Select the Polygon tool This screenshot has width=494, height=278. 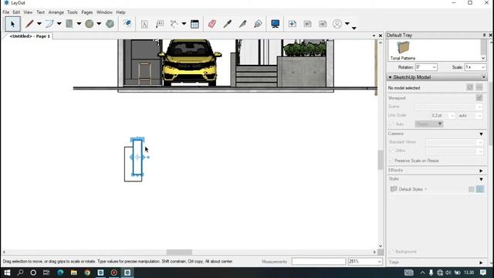click(110, 24)
